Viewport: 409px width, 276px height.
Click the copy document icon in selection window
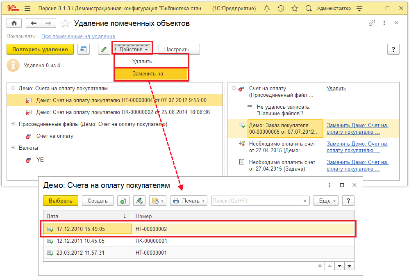[123, 201]
